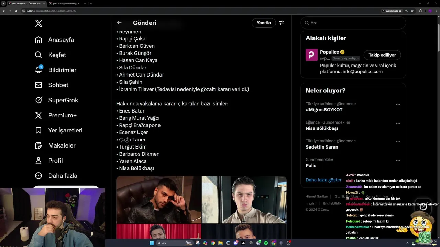Click the X logo in the sidebar
The width and height of the screenshot is (440, 247).
point(38,23)
